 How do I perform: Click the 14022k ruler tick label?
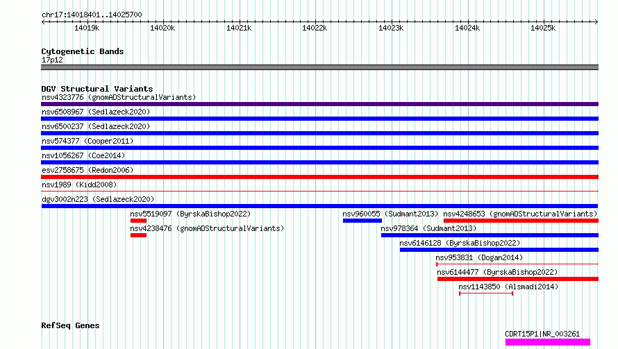click(x=315, y=28)
